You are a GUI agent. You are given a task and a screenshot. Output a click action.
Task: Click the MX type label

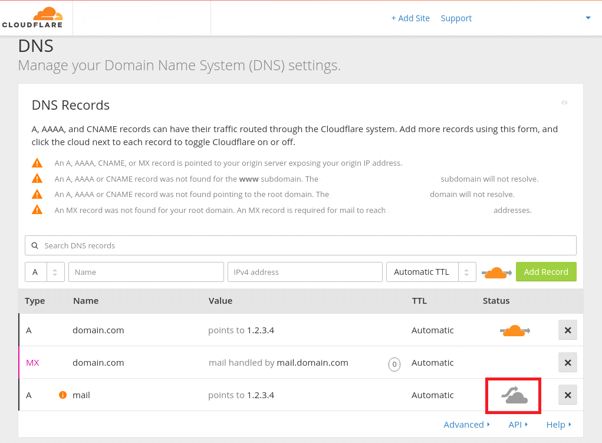coord(32,363)
